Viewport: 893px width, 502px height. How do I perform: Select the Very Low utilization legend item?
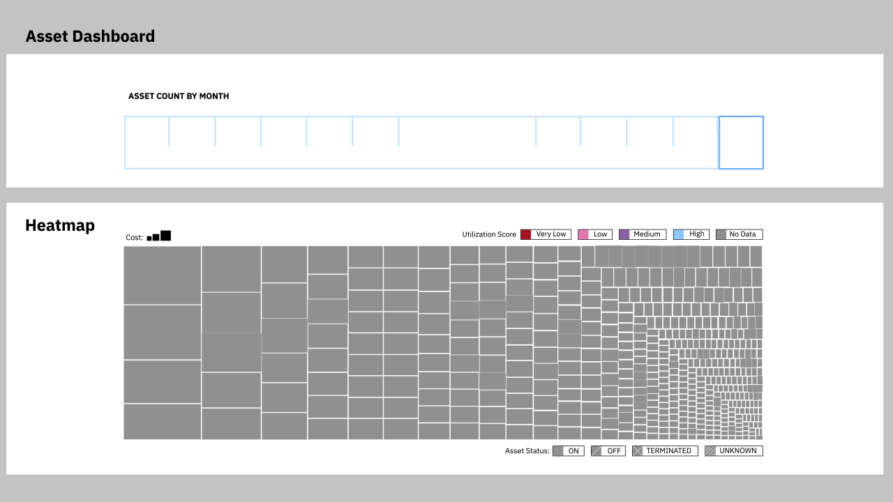tap(546, 234)
